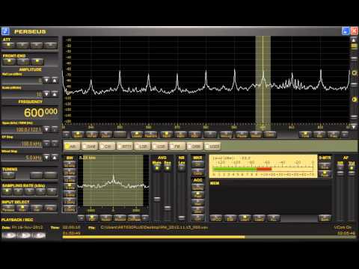This screenshot has width=359, height=269.
Task: Click the MKR Clr button
Action: pyautogui.click(x=197, y=172)
